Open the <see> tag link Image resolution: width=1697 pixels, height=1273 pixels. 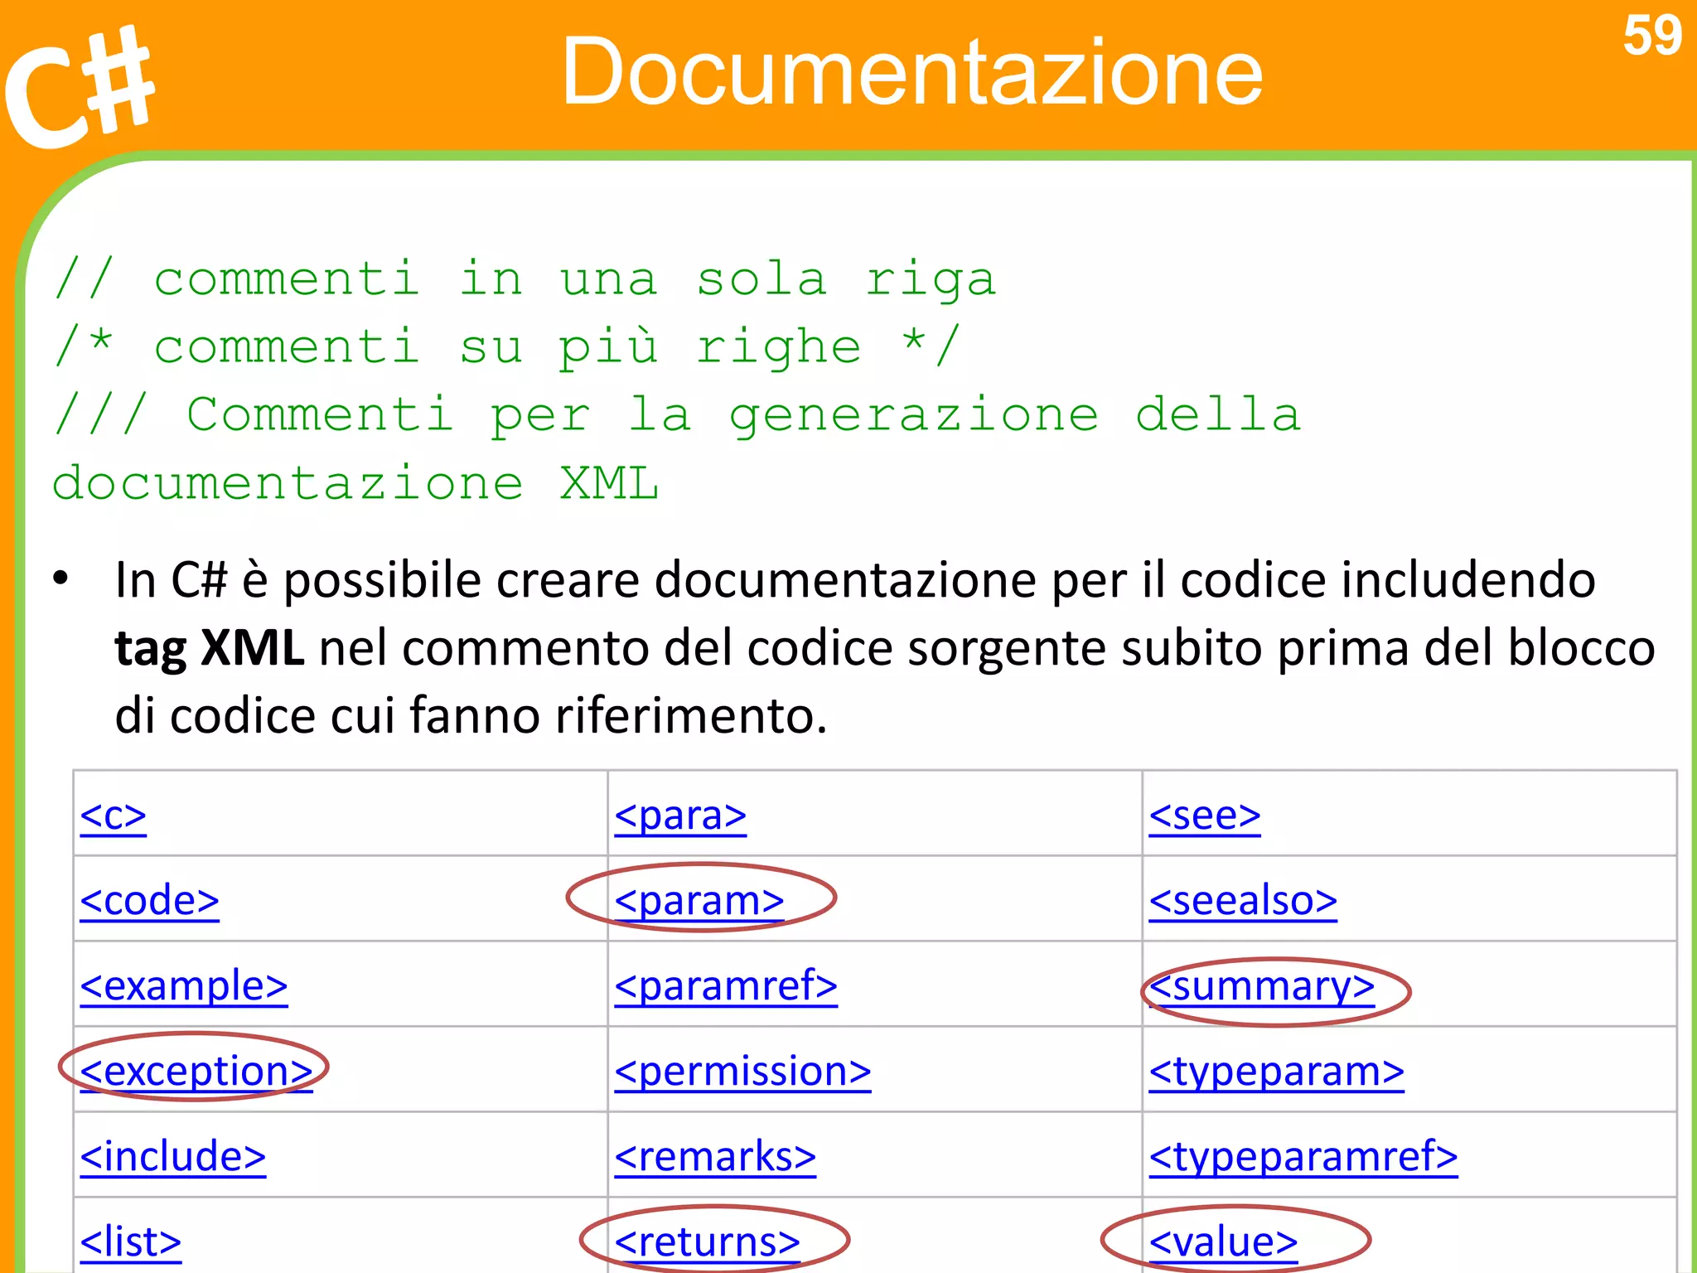(x=1205, y=816)
